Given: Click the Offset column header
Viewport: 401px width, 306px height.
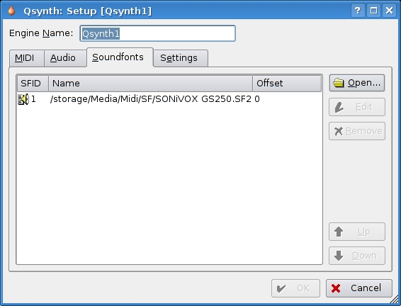Looking at the screenshot, I should tap(287, 84).
